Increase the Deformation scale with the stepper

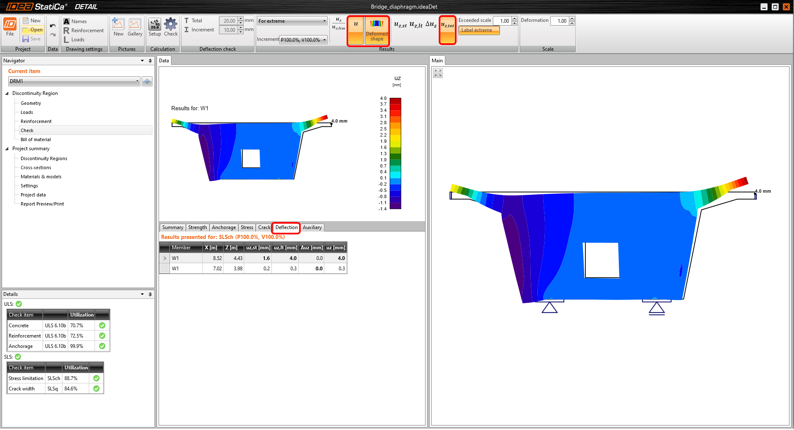click(572, 19)
